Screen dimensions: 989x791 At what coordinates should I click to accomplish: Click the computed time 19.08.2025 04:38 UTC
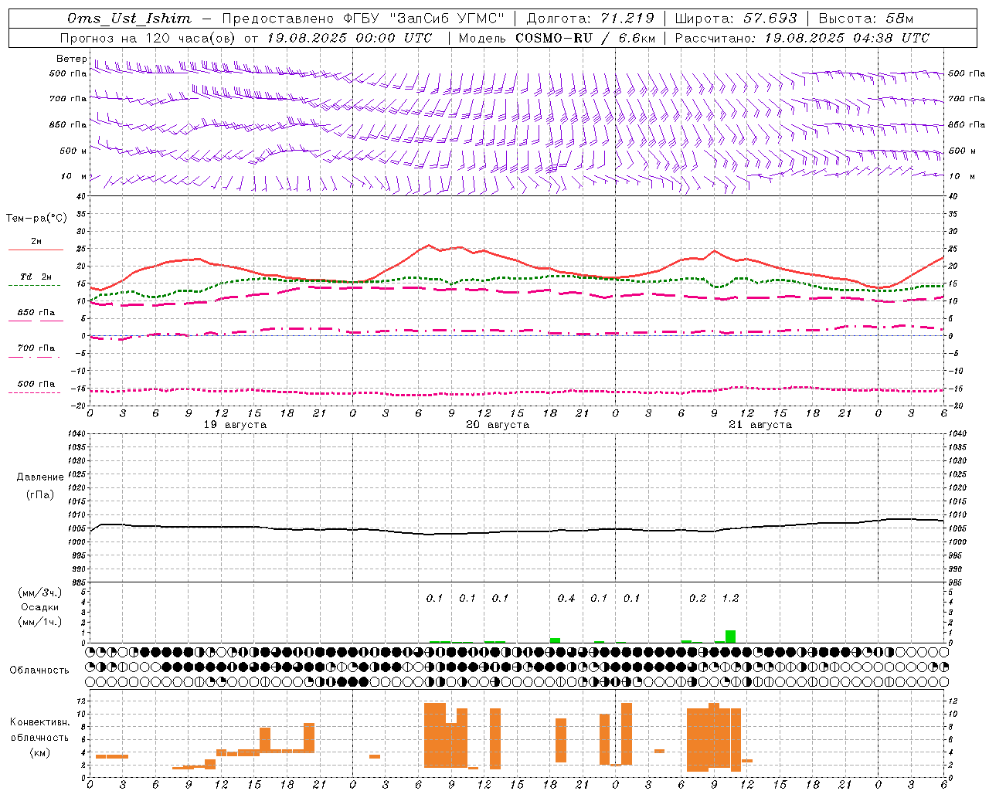tap(847, 38)
